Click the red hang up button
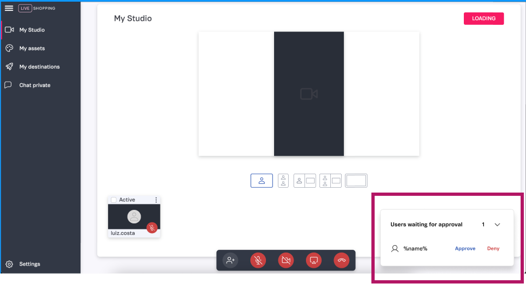This screenshot has height=284, width=526. 341,260
